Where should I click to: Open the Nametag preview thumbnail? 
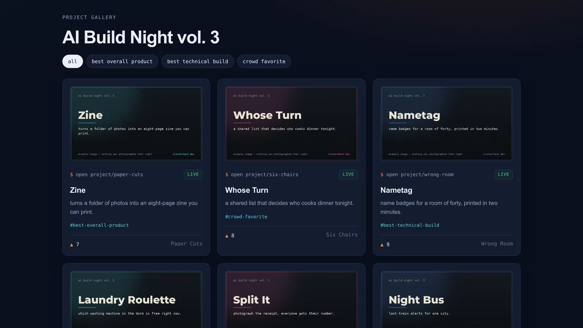(447, 124)
